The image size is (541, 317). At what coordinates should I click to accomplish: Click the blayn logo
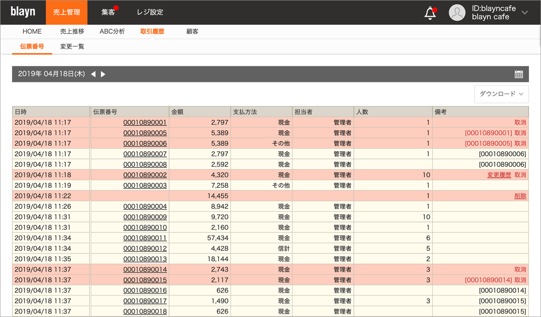23,12
